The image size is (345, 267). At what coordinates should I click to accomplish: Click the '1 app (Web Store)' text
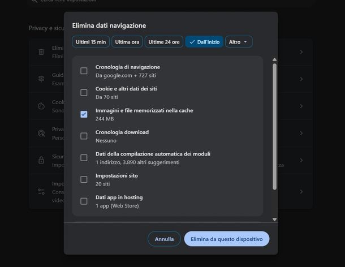pyautogui.click(x=117, y=206)
